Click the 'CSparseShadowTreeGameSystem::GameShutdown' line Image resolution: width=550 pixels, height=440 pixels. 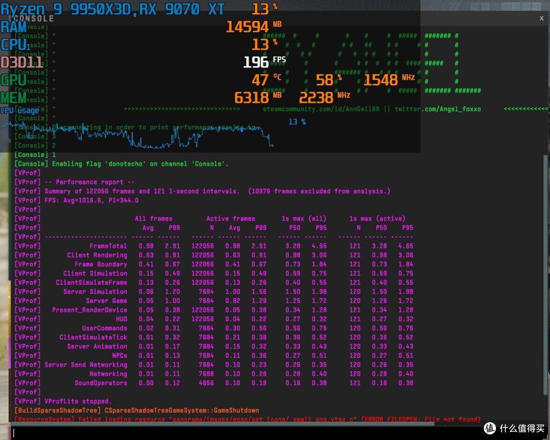[x=182, y=410]
